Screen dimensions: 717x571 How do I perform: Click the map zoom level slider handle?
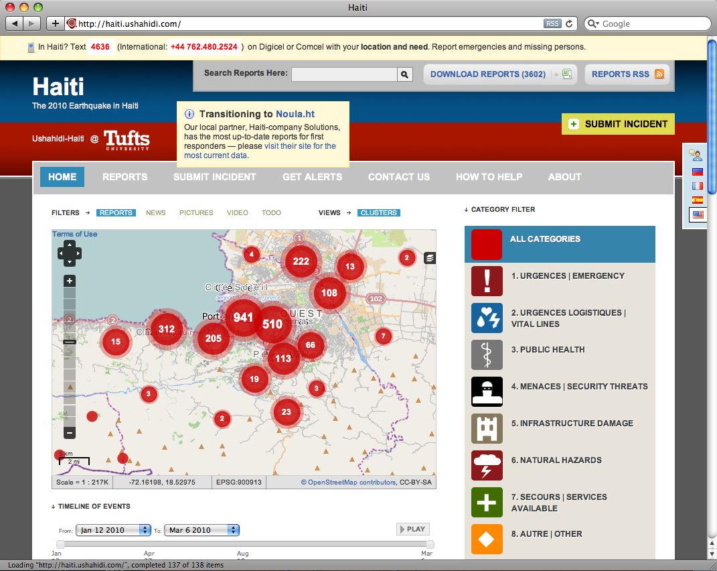click(x=70, y=342)
